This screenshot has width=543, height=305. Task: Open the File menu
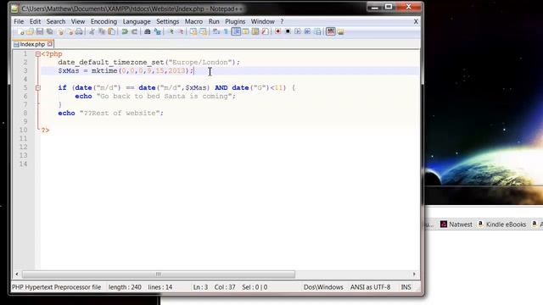tap(19, 21)
